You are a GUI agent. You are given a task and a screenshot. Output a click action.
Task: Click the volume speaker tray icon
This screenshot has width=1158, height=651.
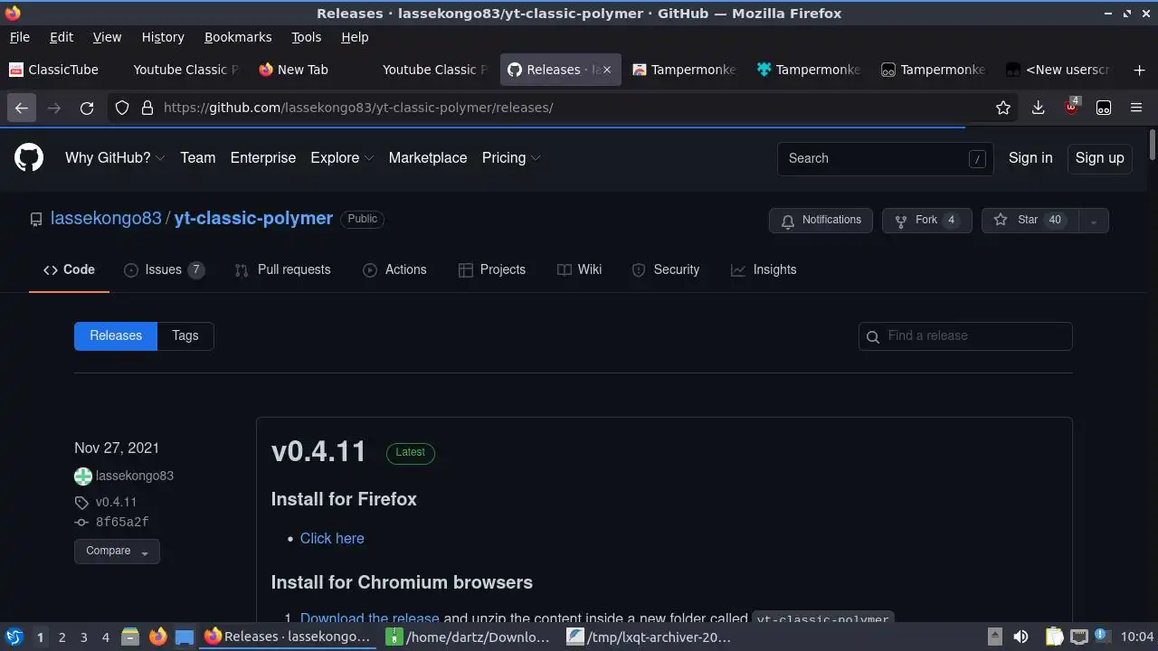tap(1021, 637)
